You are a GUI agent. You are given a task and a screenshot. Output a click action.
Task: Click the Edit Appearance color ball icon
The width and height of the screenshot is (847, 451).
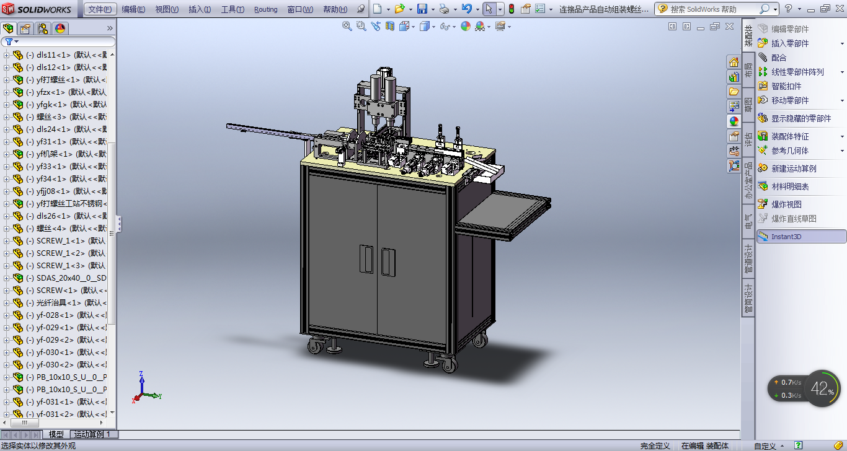pos(465,26)
